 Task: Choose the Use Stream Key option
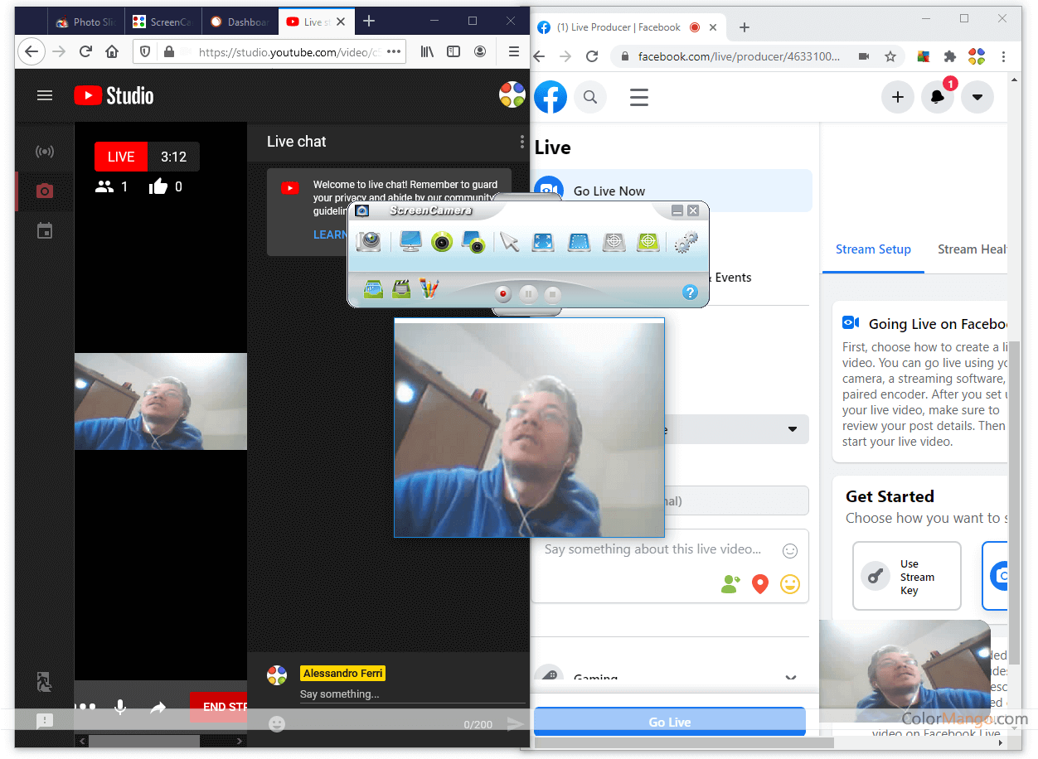tap(906, 577)
